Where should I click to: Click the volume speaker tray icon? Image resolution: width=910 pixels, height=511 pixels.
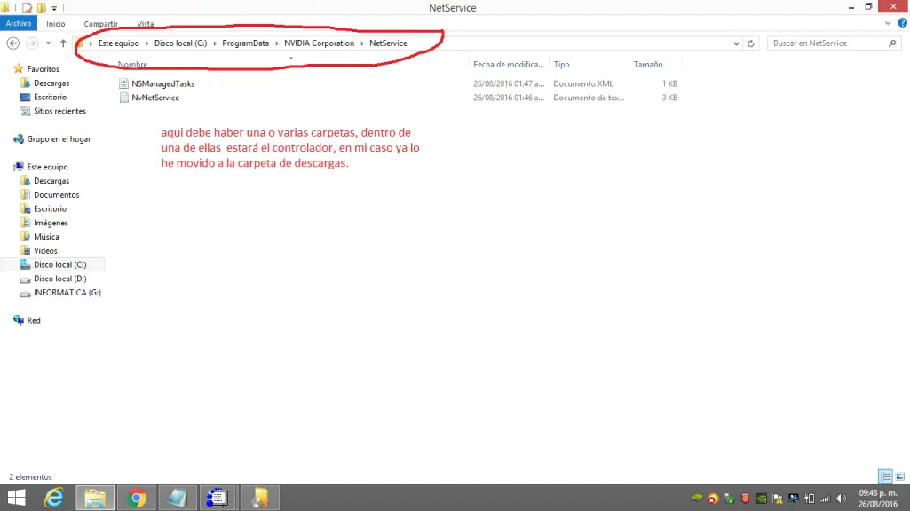click(x=841, y=499)
